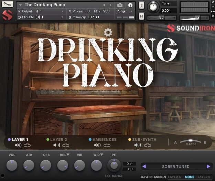
Task: Click the Max voices 200 value
Action: click(x=106, y=11)
